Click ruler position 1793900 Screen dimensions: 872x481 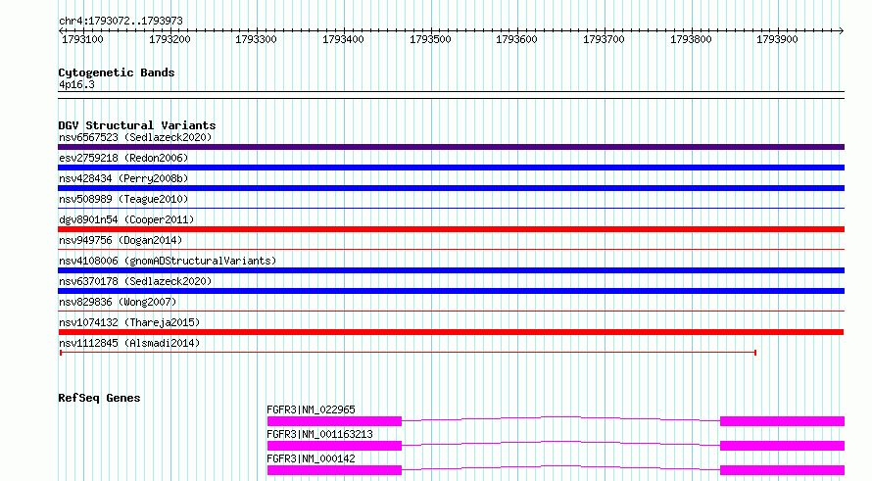(x=777, y=39)
